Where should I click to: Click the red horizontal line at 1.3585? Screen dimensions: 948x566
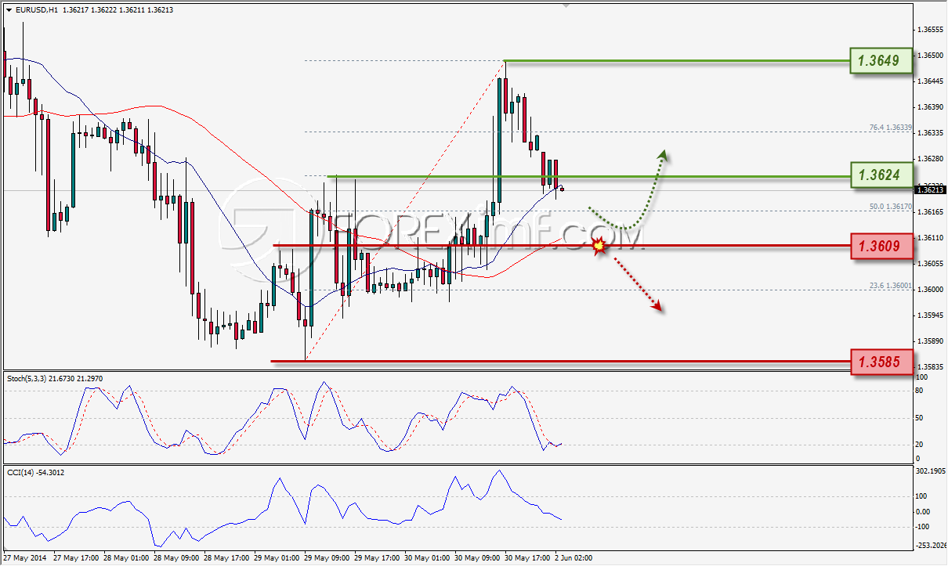(560, 361)
